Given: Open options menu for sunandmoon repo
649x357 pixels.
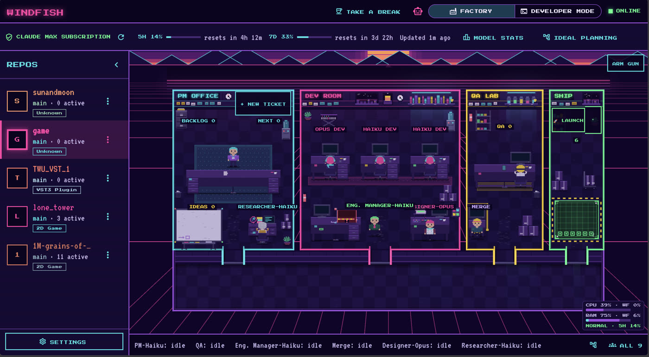Looking at the screenshot, I should [x=108, y=101].
